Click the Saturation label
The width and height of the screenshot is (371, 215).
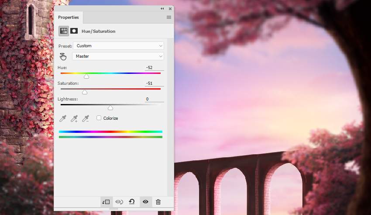(x=68, y=83)
